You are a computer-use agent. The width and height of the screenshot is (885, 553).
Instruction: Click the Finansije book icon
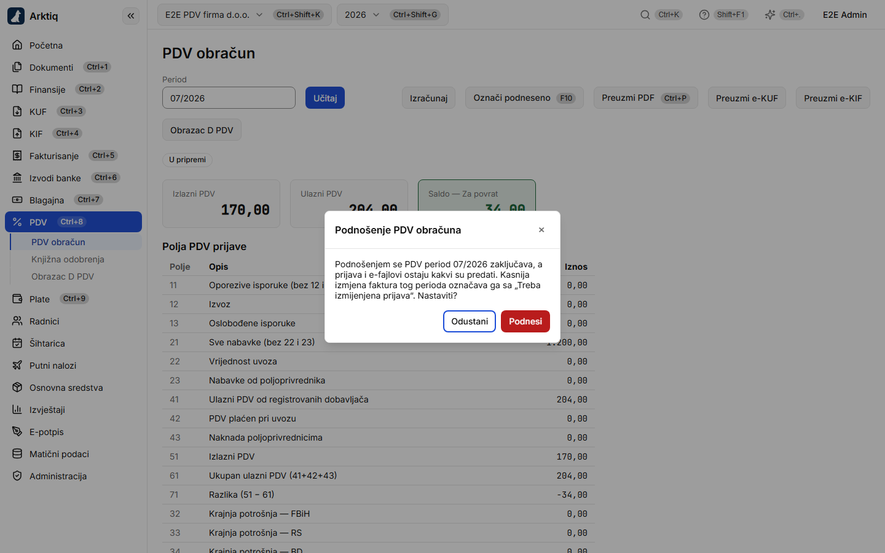[x=17, y=89]
